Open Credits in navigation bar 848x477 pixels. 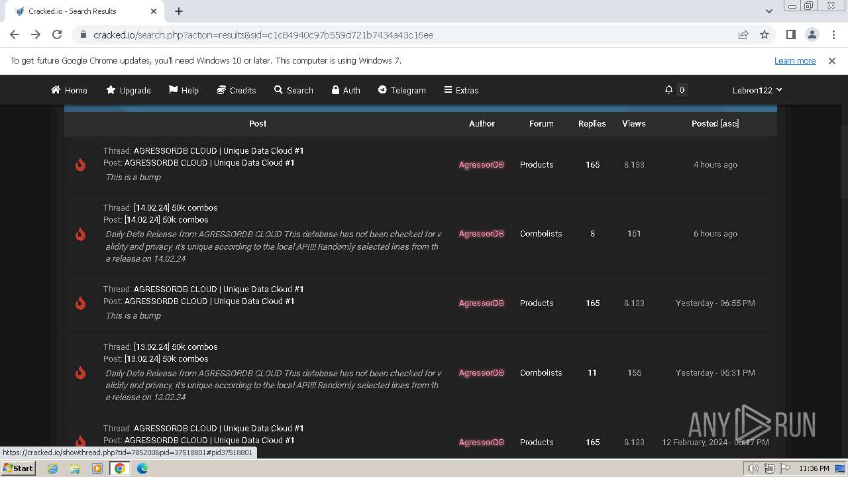[237, 90]
